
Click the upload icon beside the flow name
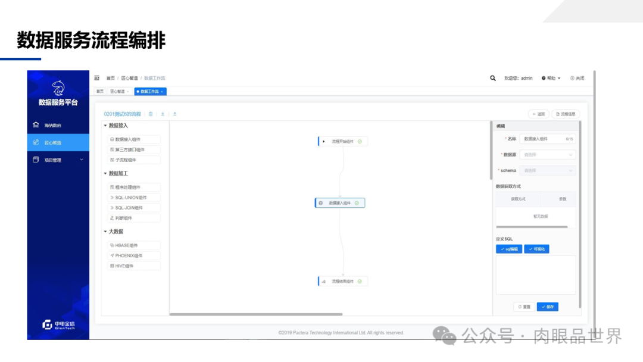tap(174, 114)
